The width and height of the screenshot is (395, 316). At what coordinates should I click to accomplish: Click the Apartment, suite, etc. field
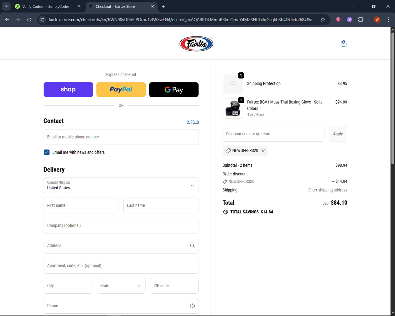121,266
